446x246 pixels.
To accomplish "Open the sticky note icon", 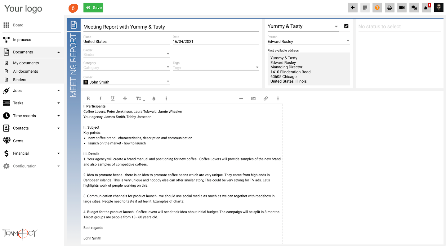I will click(x=365, y=8).
